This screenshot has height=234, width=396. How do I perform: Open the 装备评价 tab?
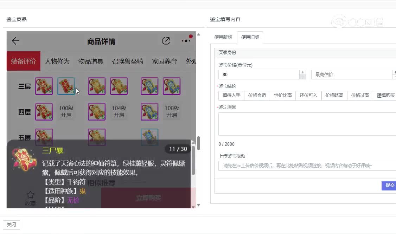click(24, 61)
